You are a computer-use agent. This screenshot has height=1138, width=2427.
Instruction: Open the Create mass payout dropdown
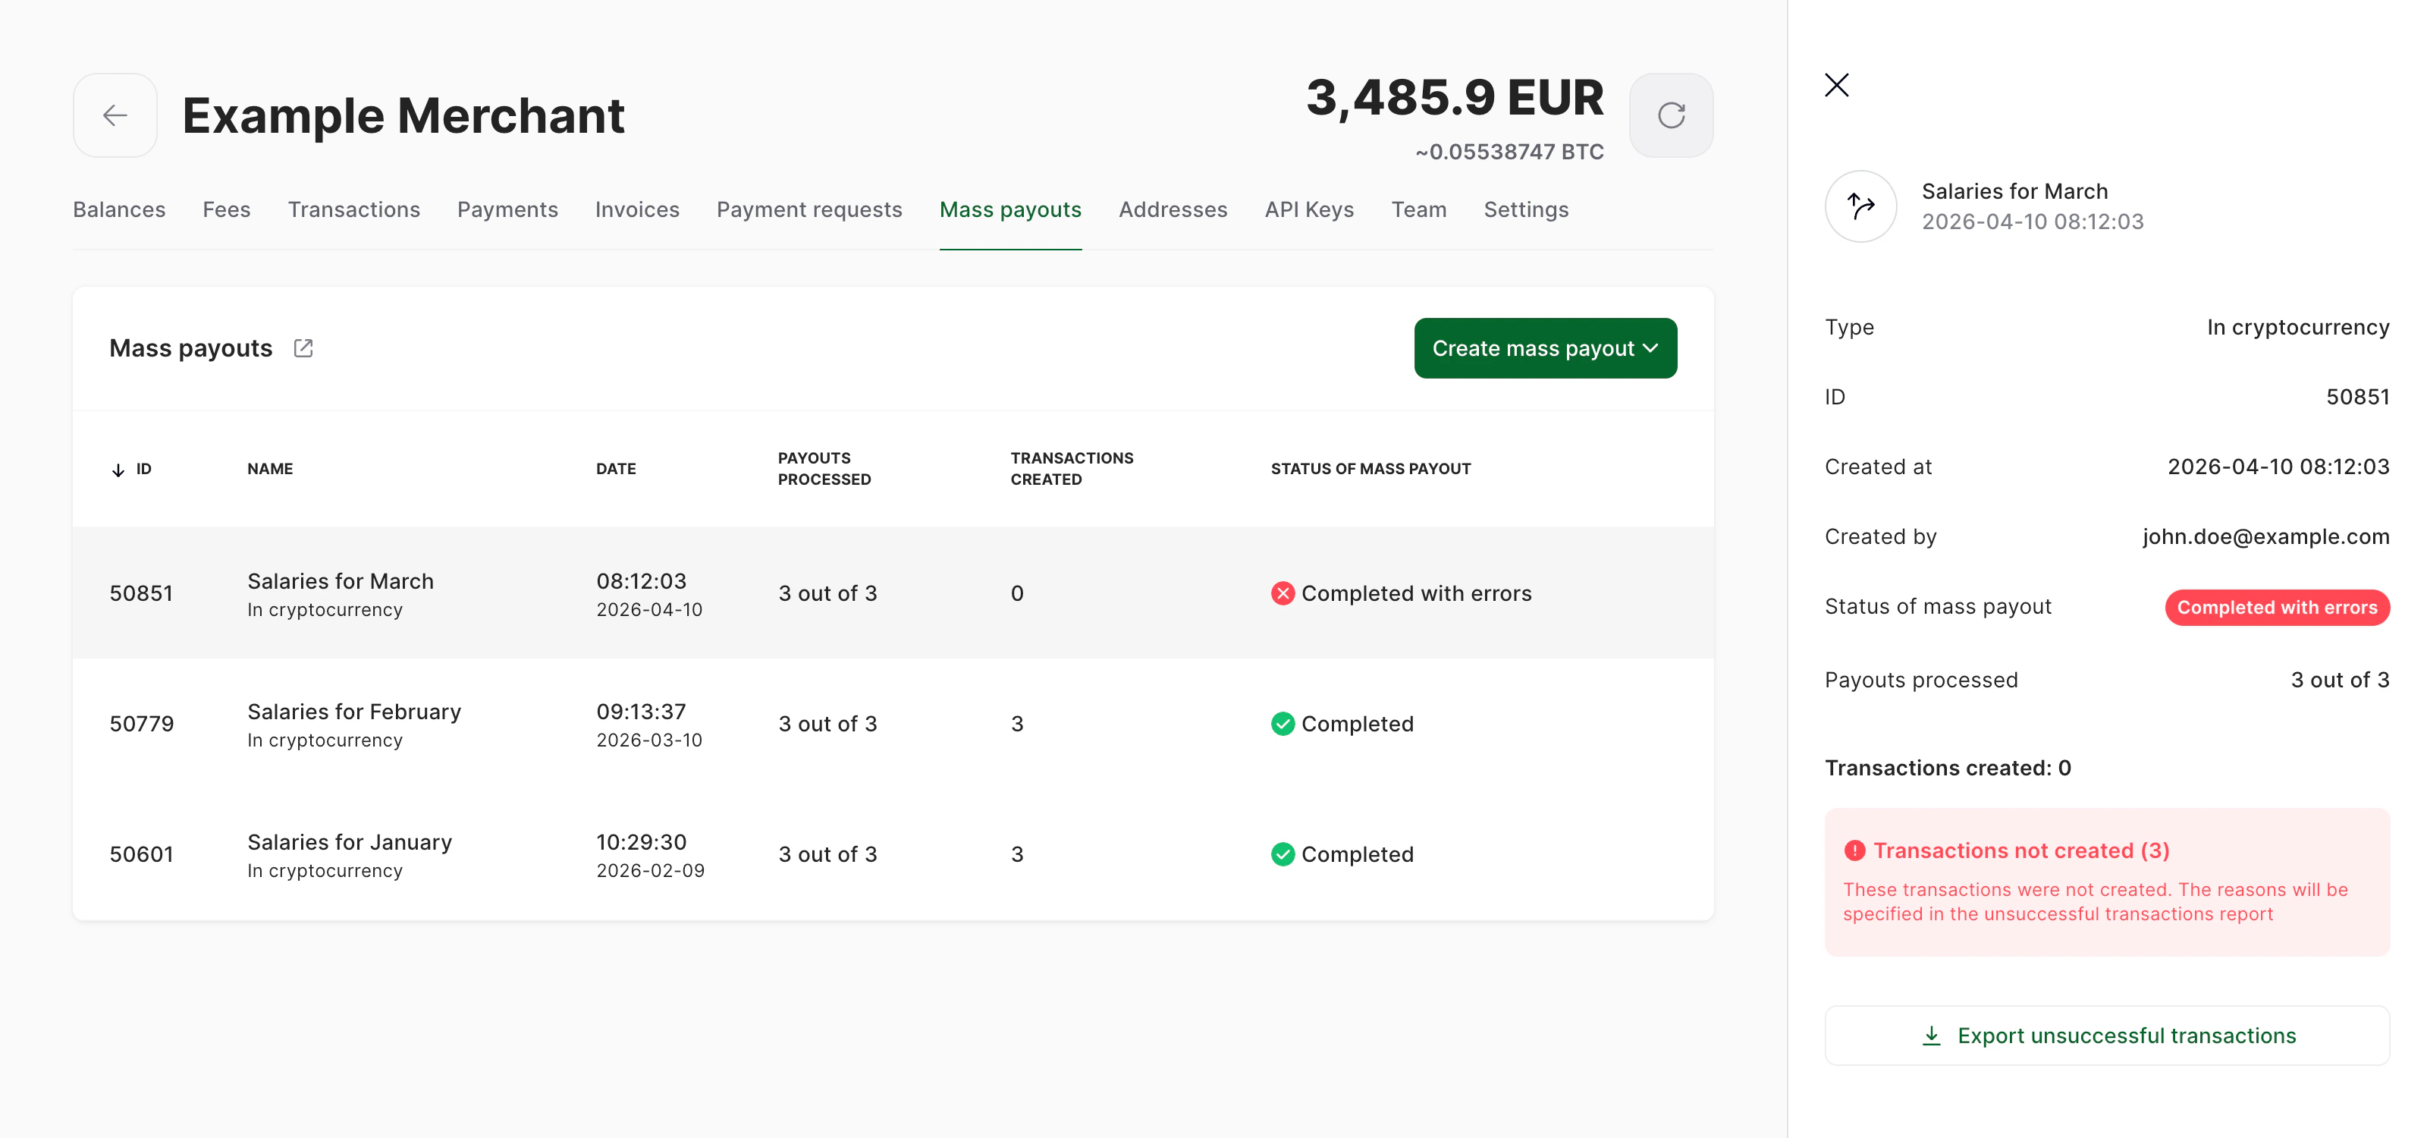[x=1653, y=347]
